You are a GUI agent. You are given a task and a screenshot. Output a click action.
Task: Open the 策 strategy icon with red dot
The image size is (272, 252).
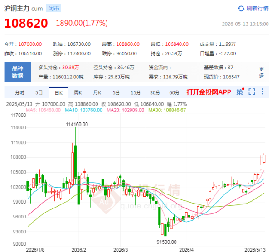coord(240,92)
